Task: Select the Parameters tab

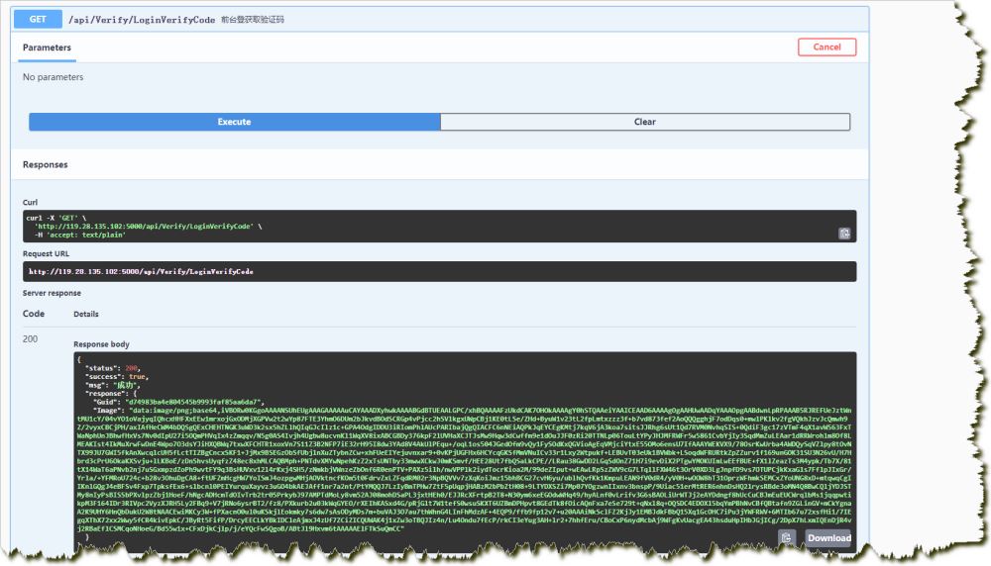Action: coord(47,47)
